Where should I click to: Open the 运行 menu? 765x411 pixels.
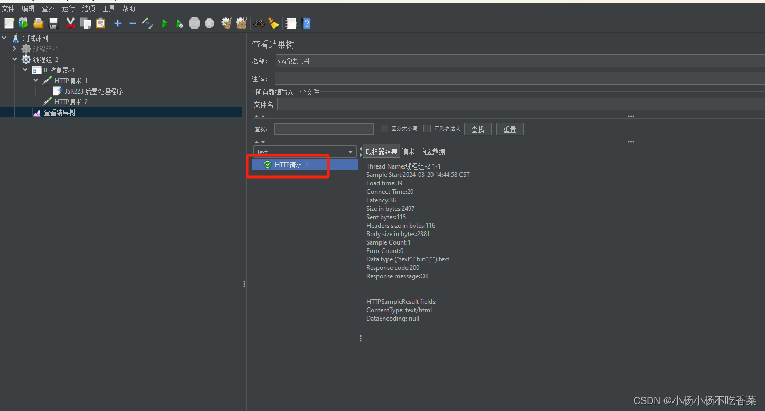pyautogui.click(x=68, y=8)
